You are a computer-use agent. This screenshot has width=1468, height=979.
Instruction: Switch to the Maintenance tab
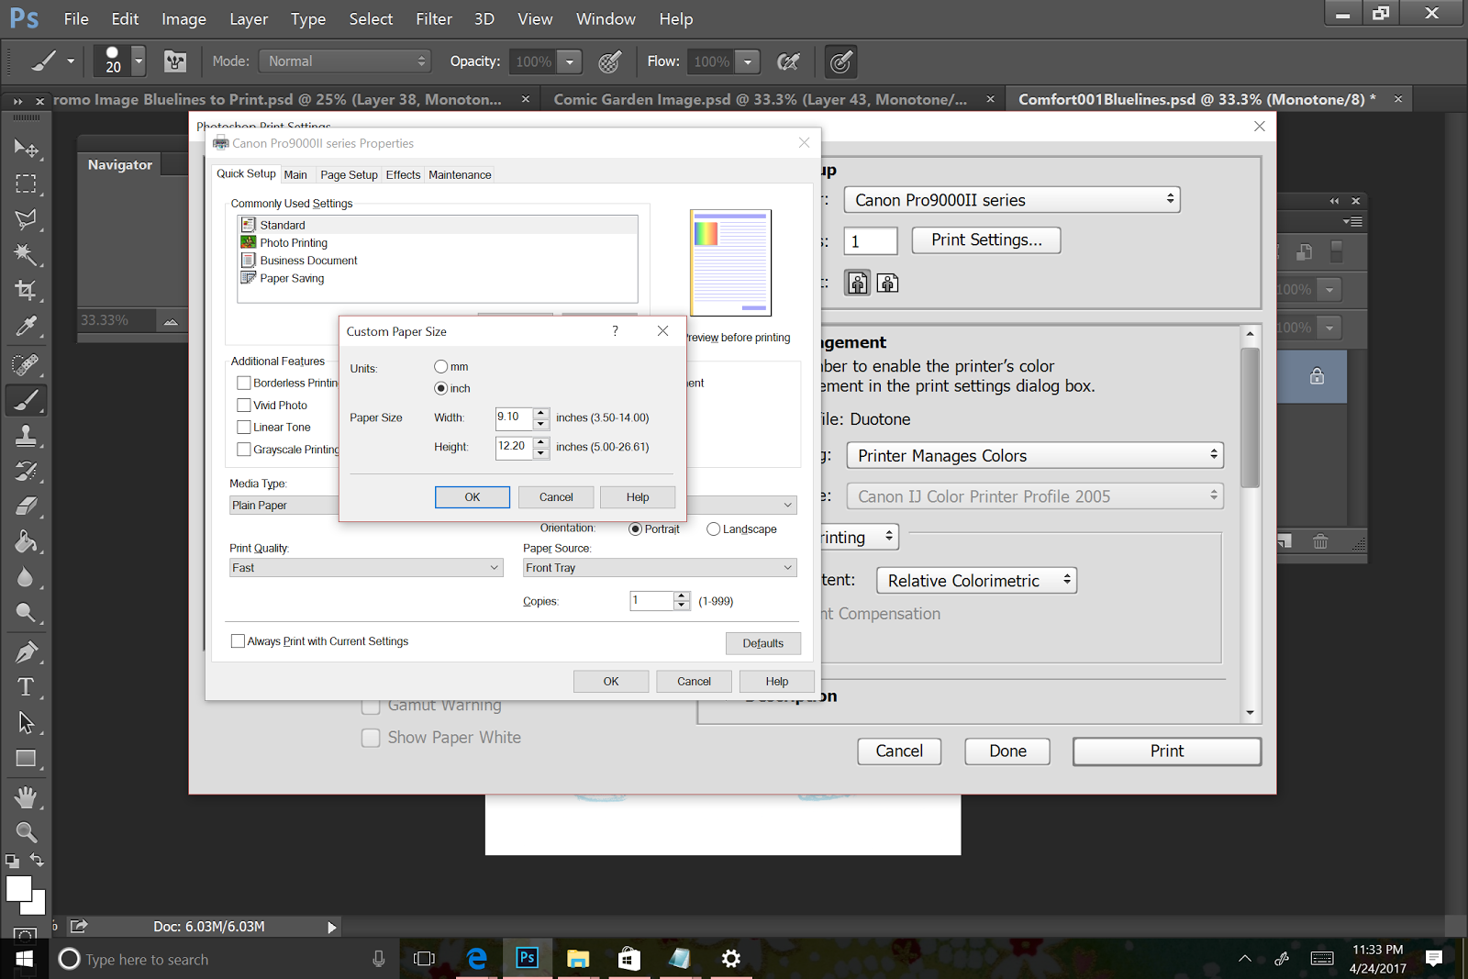coord(460,174)
